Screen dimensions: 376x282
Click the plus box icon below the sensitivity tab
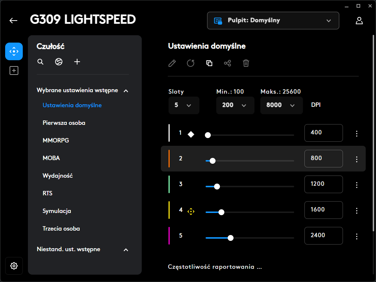(14, 70)
